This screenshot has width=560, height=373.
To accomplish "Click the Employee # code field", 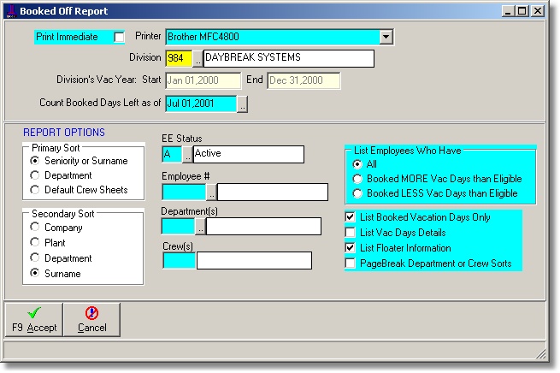I will (184, 192).
